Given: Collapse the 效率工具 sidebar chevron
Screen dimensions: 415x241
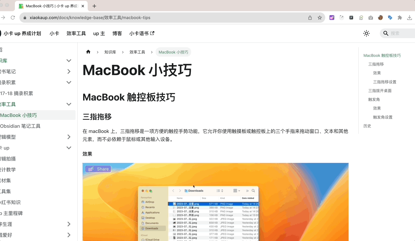Looking at the screenshot, I should click(x=69, y=104).
